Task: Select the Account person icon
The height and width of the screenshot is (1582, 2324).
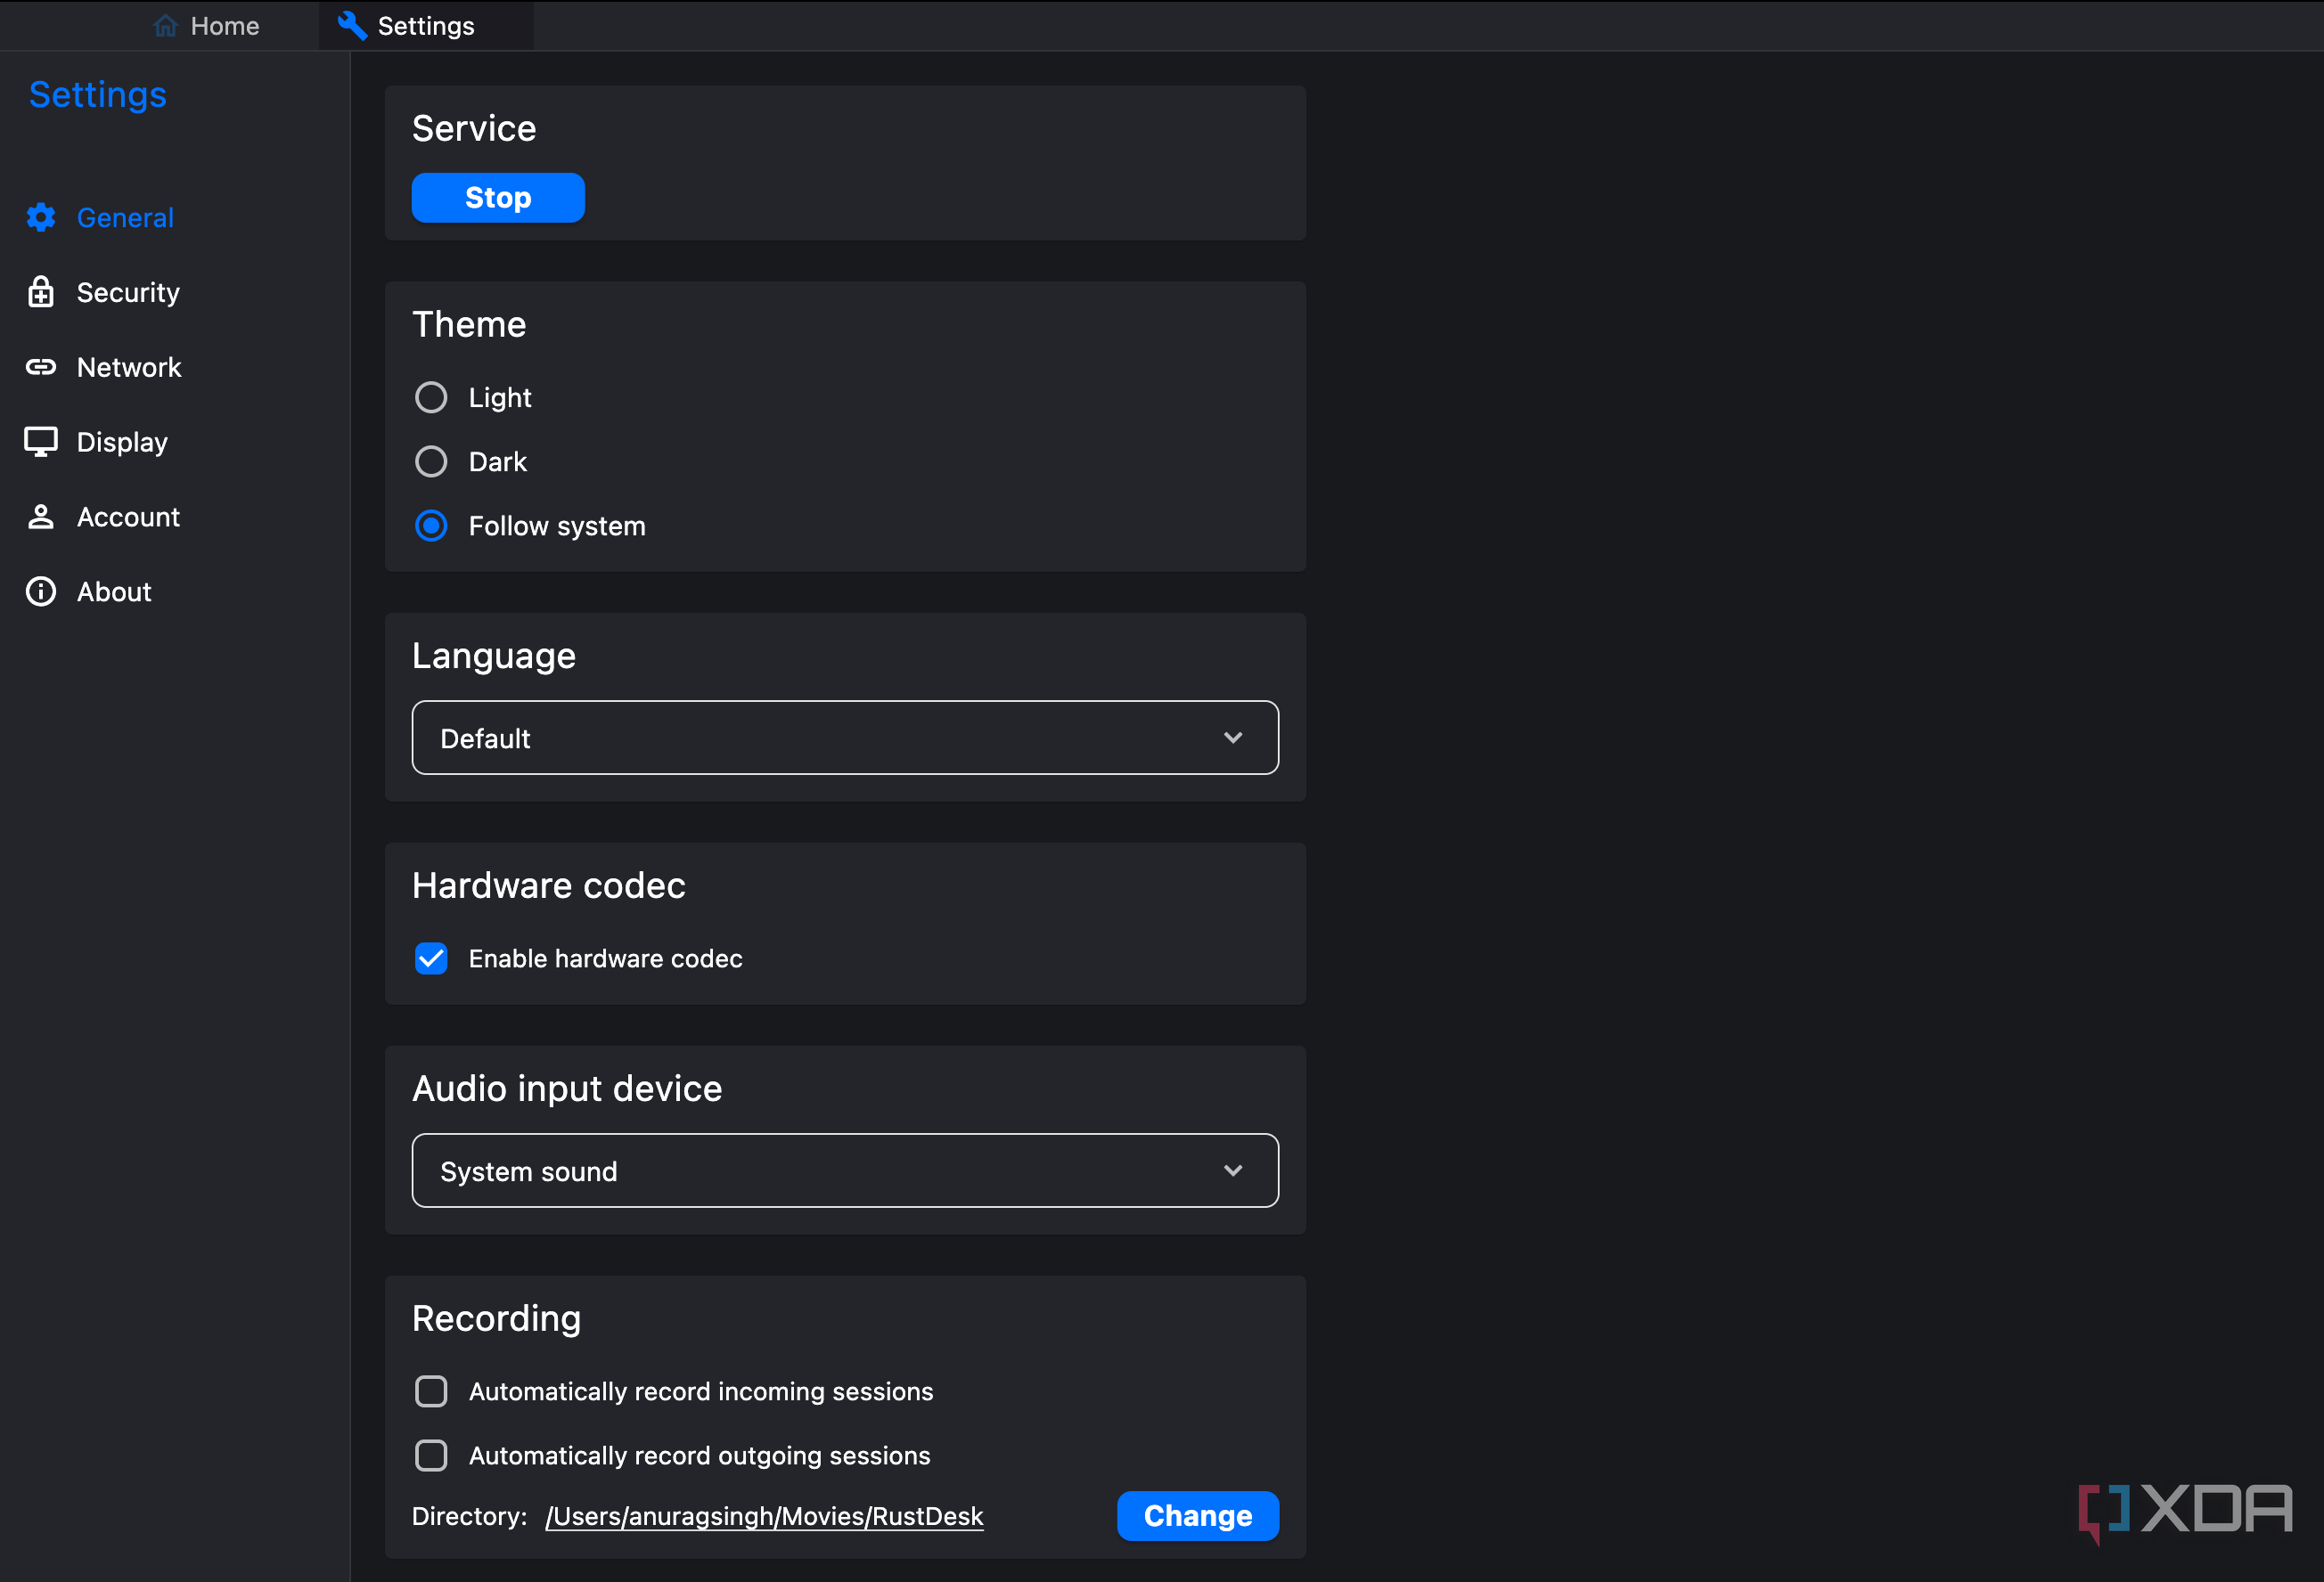Action: point(41,516)
